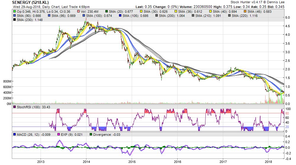This screenshot has height=165, width=296.
Task: Click the SMA (35) yellow swatch
Action: 176,12
